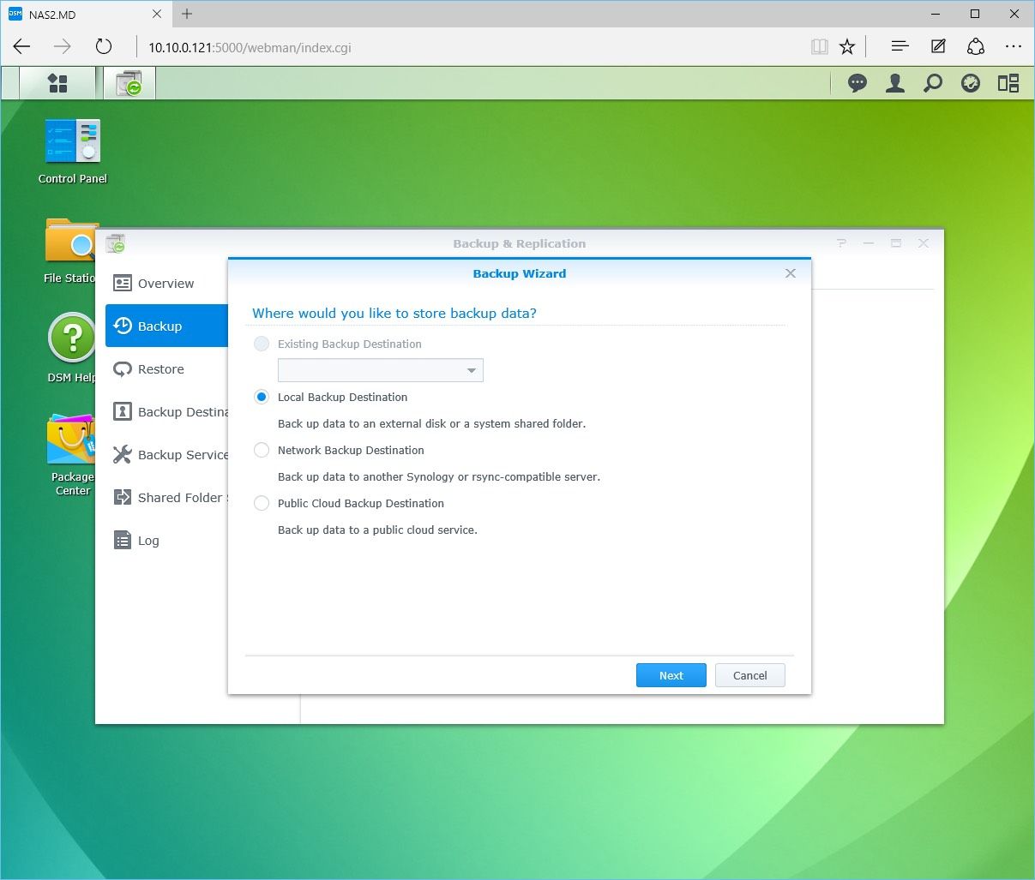Maximize the Backup & Replication window
Viewport: 1035px width, 880px height.
click(896, 243)
